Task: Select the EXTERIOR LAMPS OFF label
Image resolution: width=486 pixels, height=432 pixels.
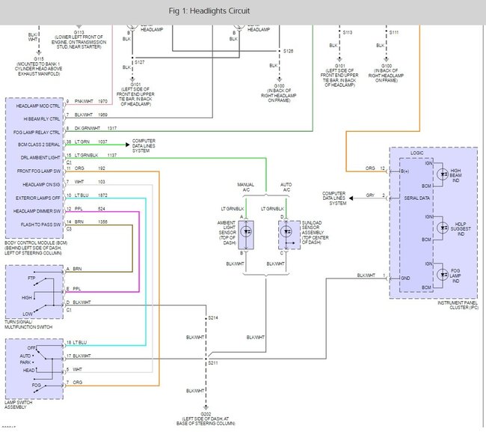Action: pos(38,198)
